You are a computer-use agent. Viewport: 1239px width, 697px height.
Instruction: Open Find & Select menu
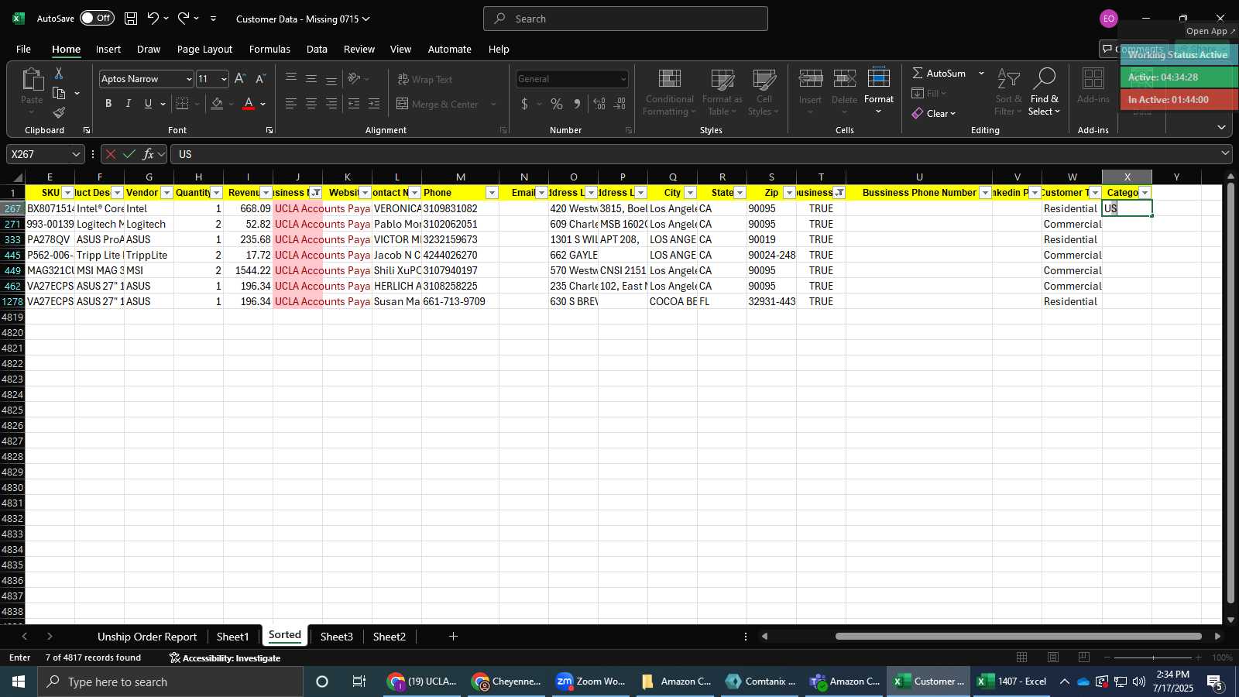(1044, 92)
